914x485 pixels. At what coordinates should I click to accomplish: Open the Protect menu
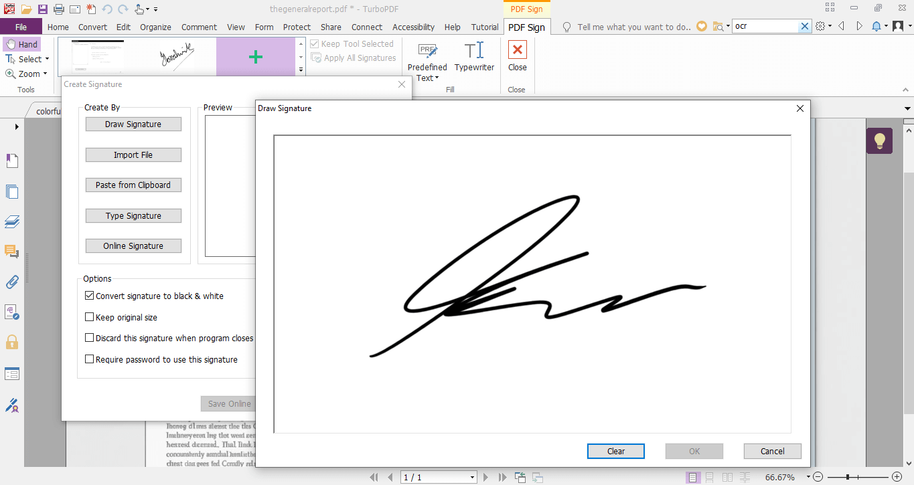pos(297,27)
